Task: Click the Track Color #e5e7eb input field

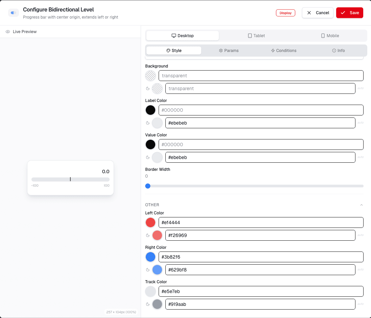Action: (261, 292)
